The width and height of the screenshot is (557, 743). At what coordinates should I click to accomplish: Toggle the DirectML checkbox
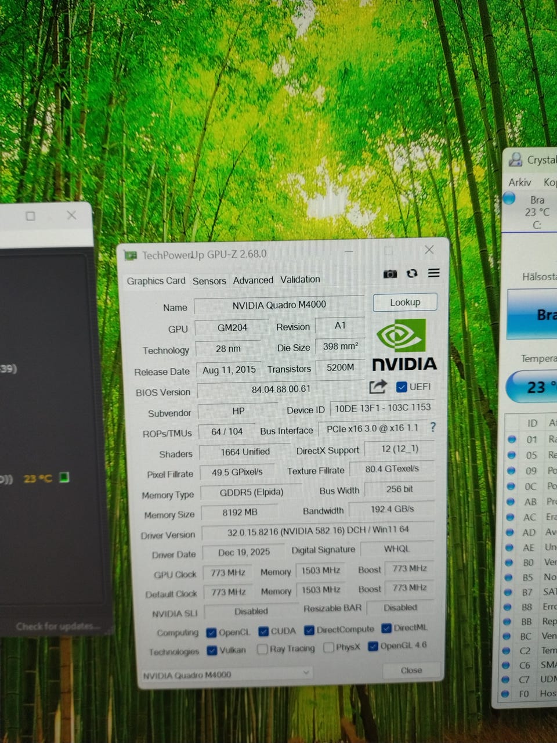pyautogui.click(x=386, y=628)
